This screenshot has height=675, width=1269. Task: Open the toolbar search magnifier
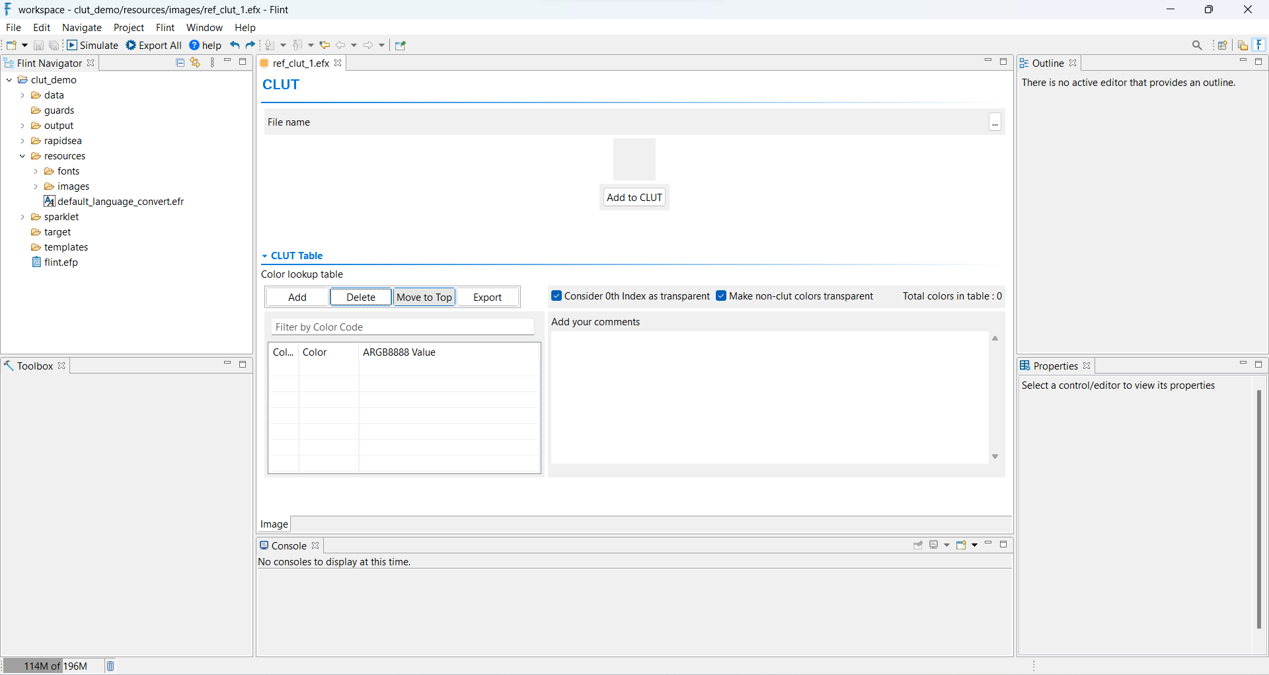(1197, 45)
